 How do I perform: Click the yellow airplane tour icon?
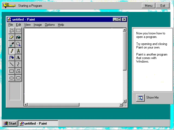pyautogui.click(x=9, y=5)
